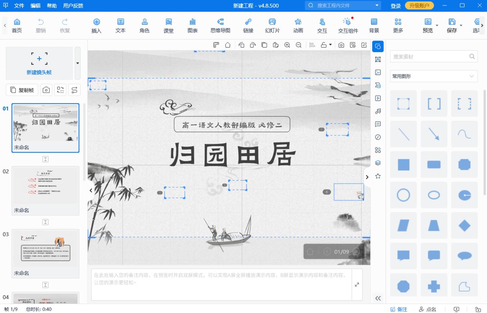Click the ruler icon above the canvas
Screen dimensions: 487x313
(x=216, y=45)
